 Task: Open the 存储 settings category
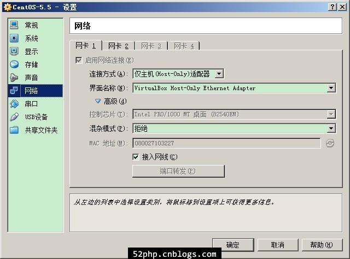point(35,64)
